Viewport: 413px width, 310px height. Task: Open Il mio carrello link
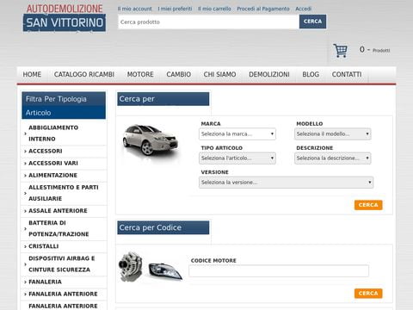click(214, 9)
